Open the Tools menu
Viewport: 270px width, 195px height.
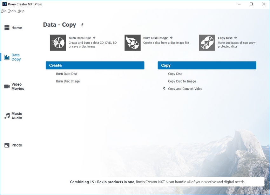(x=12, y=11)
